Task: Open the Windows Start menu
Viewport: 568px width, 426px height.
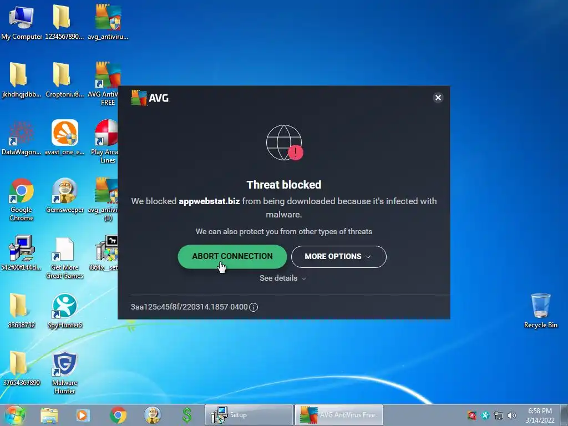Action: 15,415
